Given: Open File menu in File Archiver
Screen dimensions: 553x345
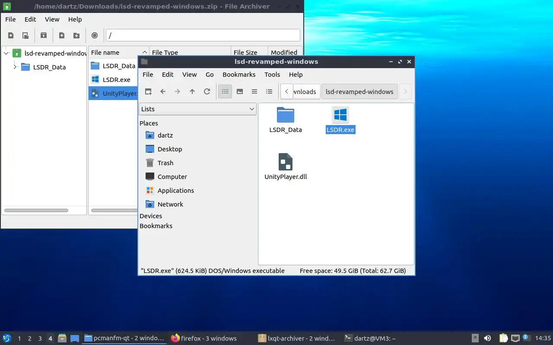Looking at the screenshot, I should point(10,19).
